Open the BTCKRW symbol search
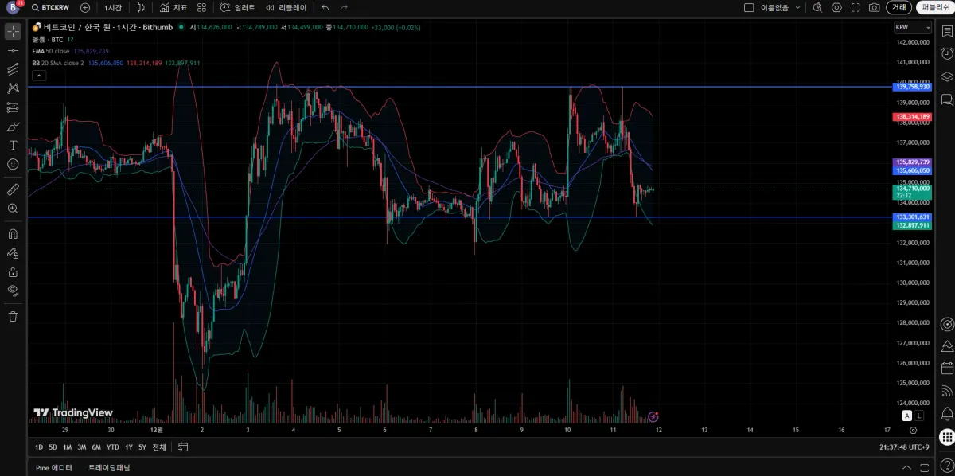This screenshot has height=476, width=955. coord(50,7)
